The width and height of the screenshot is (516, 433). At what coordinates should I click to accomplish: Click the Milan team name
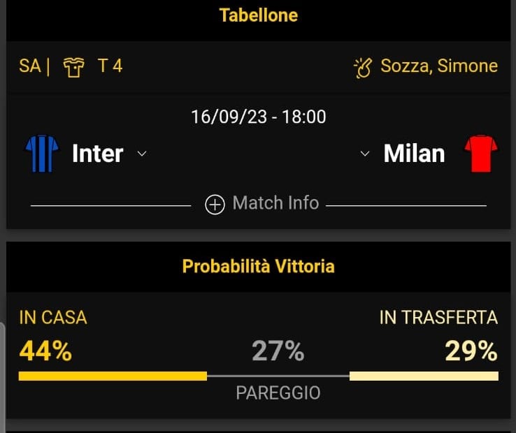pos(414,153)
